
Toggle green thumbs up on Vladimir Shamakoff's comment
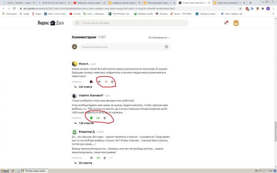(91, 118)
